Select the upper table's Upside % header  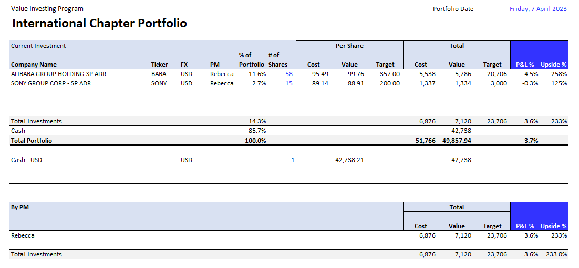[x=554, y=65]
